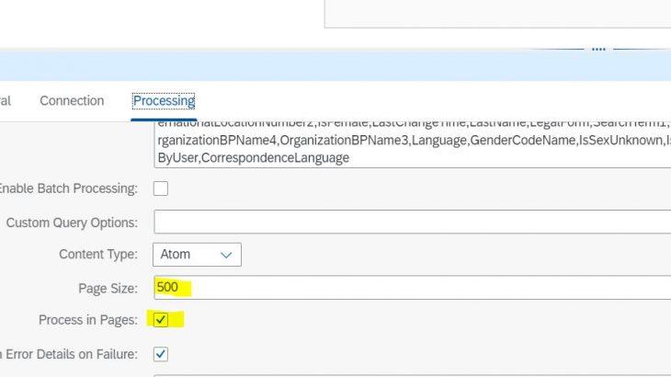Click into the Page Size field
Viewport: 671px width, 377px height.
pyautogui.click(x=404, y=288)
